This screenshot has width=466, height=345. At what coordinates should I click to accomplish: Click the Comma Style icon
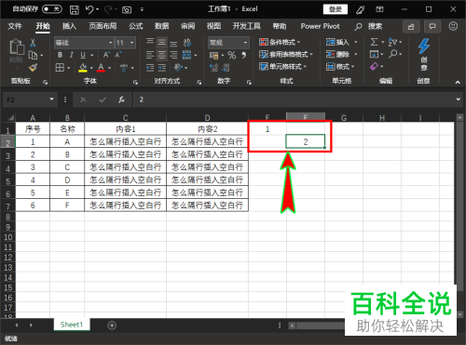[x=244, y=55]
